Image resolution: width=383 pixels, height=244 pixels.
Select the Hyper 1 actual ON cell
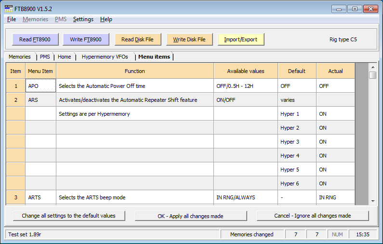[x=335, y=114]
